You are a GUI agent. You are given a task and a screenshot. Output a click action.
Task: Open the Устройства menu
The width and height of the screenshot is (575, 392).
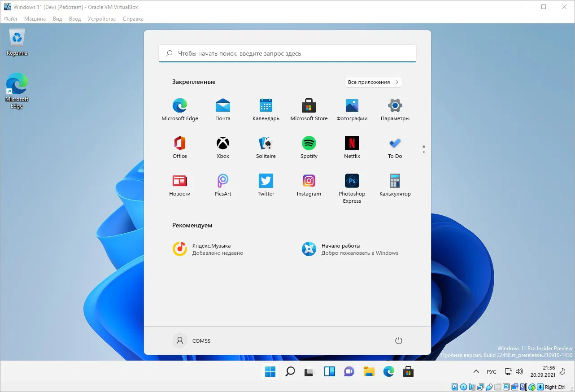point(102,19)
